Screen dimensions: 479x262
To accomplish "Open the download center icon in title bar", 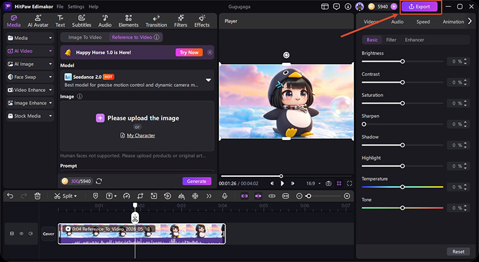I will pyautogui.click(x=348, y=6).
